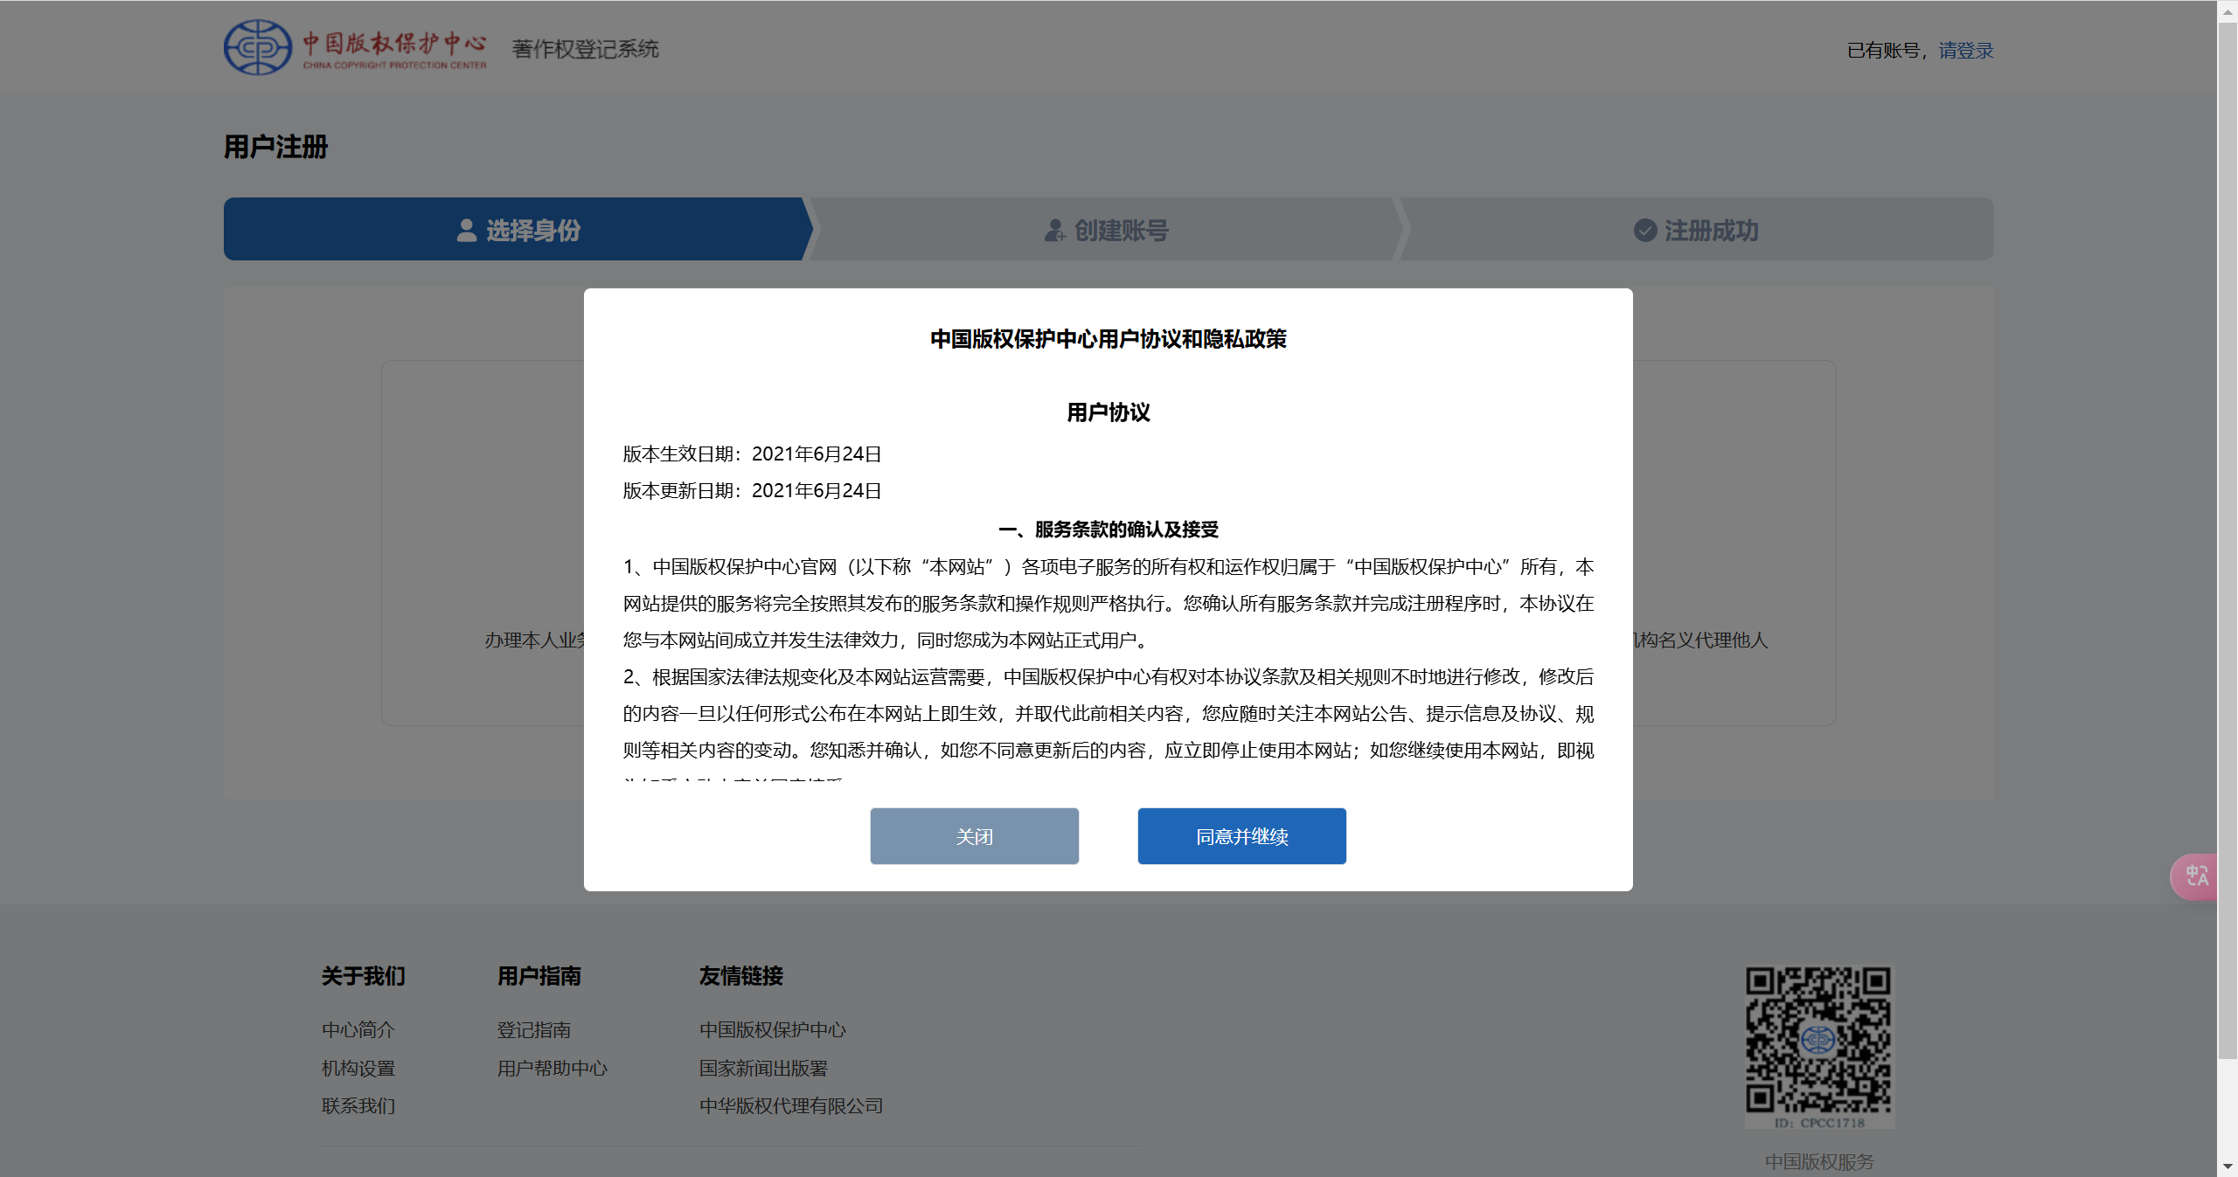
Task: Click heading 一、服务条款的确认及接受
Action: tap(1109, 530)
